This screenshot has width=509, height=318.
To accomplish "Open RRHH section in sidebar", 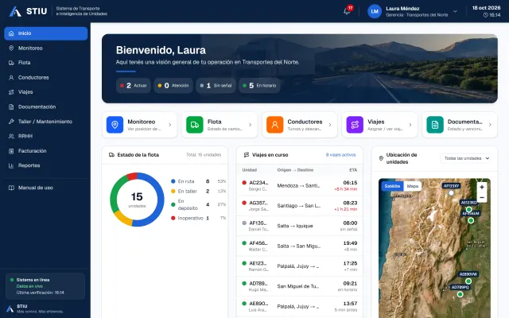I will tap(46, 136).
